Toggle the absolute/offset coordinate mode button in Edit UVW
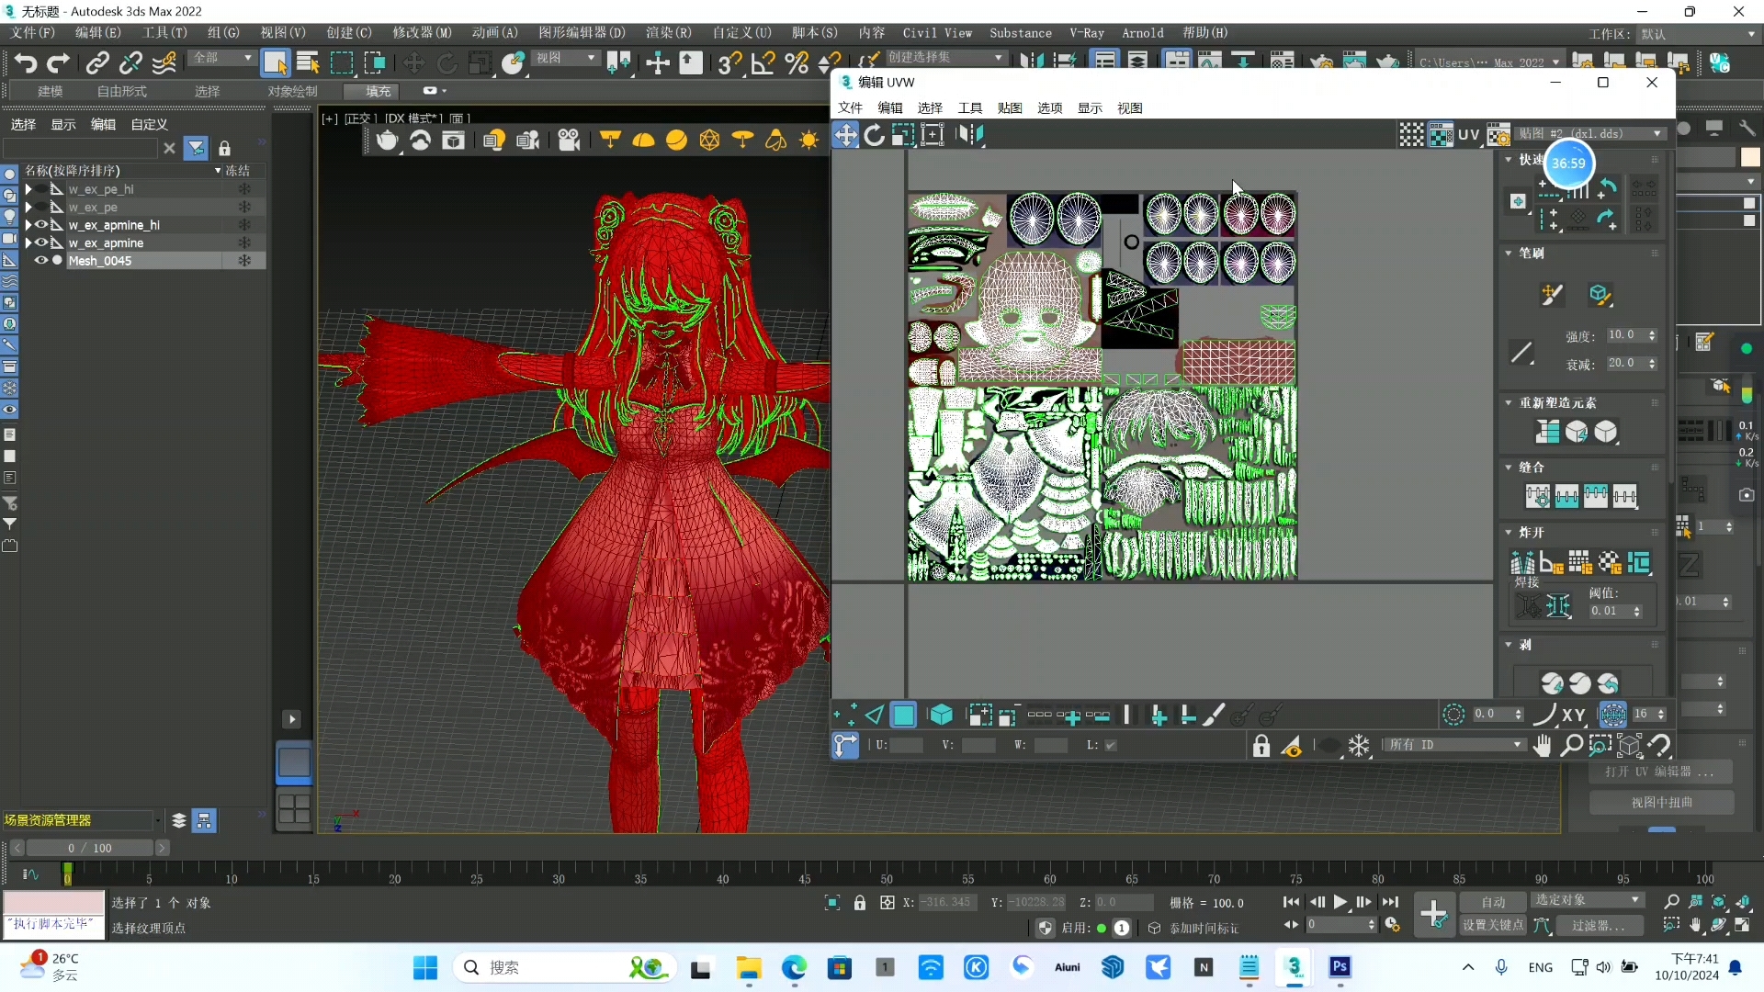1764x992 pixels. (845, 745)
